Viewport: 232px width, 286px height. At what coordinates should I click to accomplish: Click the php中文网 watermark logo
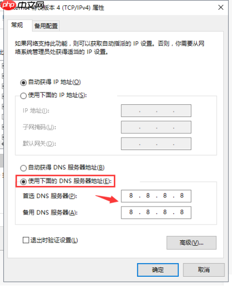[x=23, y=5]
